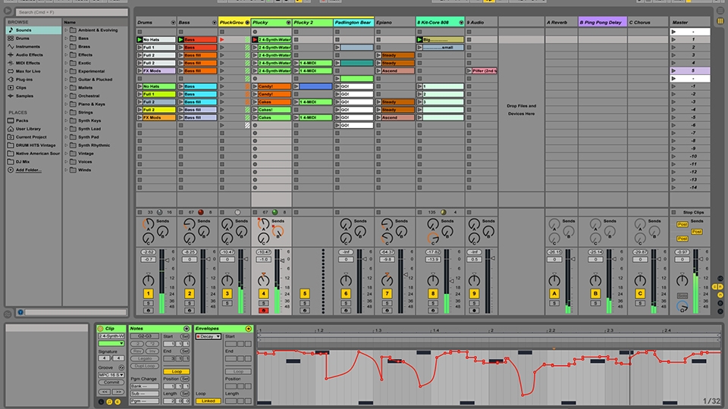Click the Stop Clips square in master track
The width and height of the screenshot is (728, 409).
point(673,212)
